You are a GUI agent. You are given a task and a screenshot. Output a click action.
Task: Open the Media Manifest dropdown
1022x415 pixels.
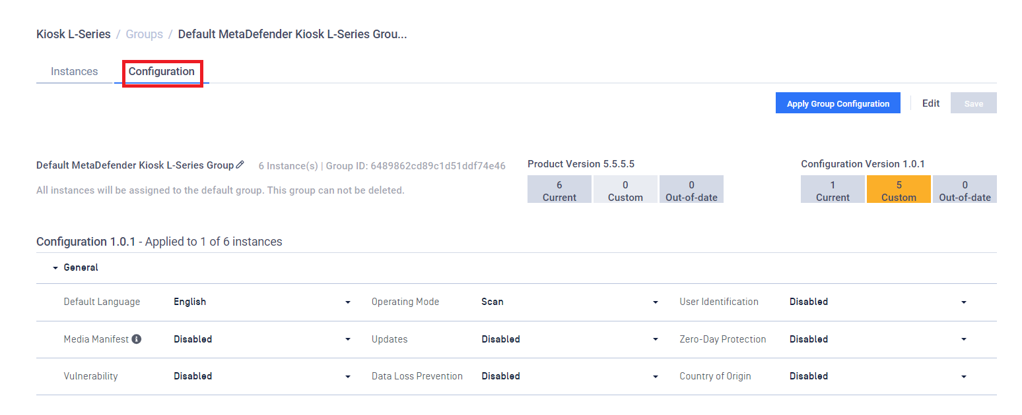[262, 340]
